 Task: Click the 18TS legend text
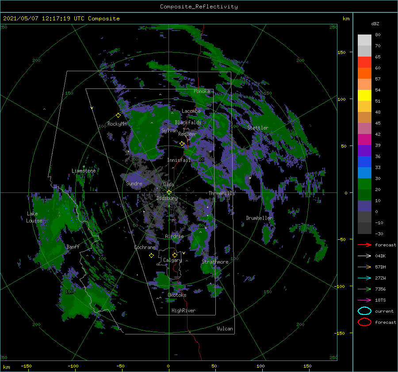coord(380,300)
